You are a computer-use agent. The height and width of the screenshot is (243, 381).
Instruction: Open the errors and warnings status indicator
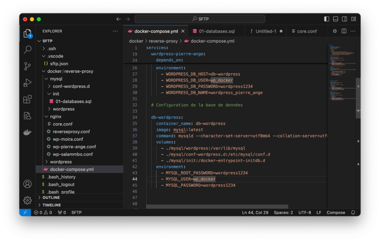(x=43, y=212)
